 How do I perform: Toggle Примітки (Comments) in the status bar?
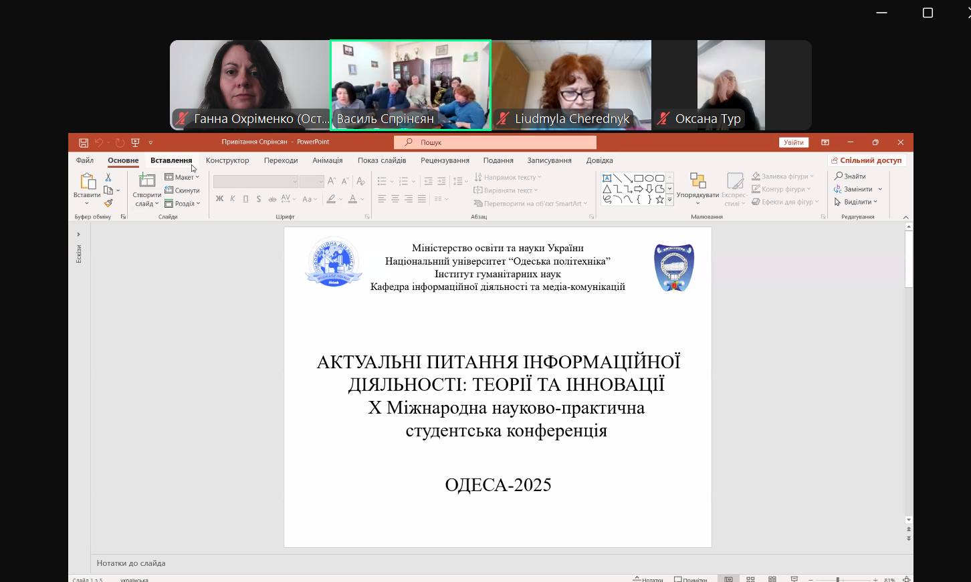tap(692, 579)
